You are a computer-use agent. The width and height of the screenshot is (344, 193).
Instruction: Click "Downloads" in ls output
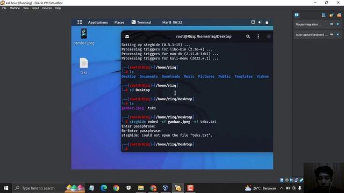[x=171, y=76]
